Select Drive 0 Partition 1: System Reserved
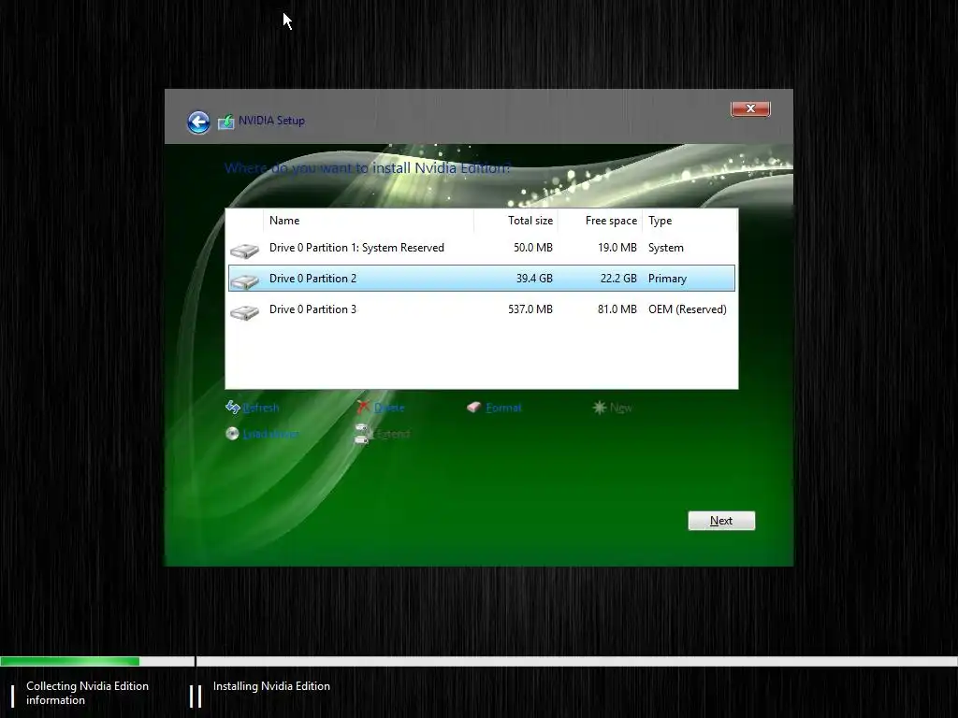This screenshot has width=958, height=718. [482, 248]
